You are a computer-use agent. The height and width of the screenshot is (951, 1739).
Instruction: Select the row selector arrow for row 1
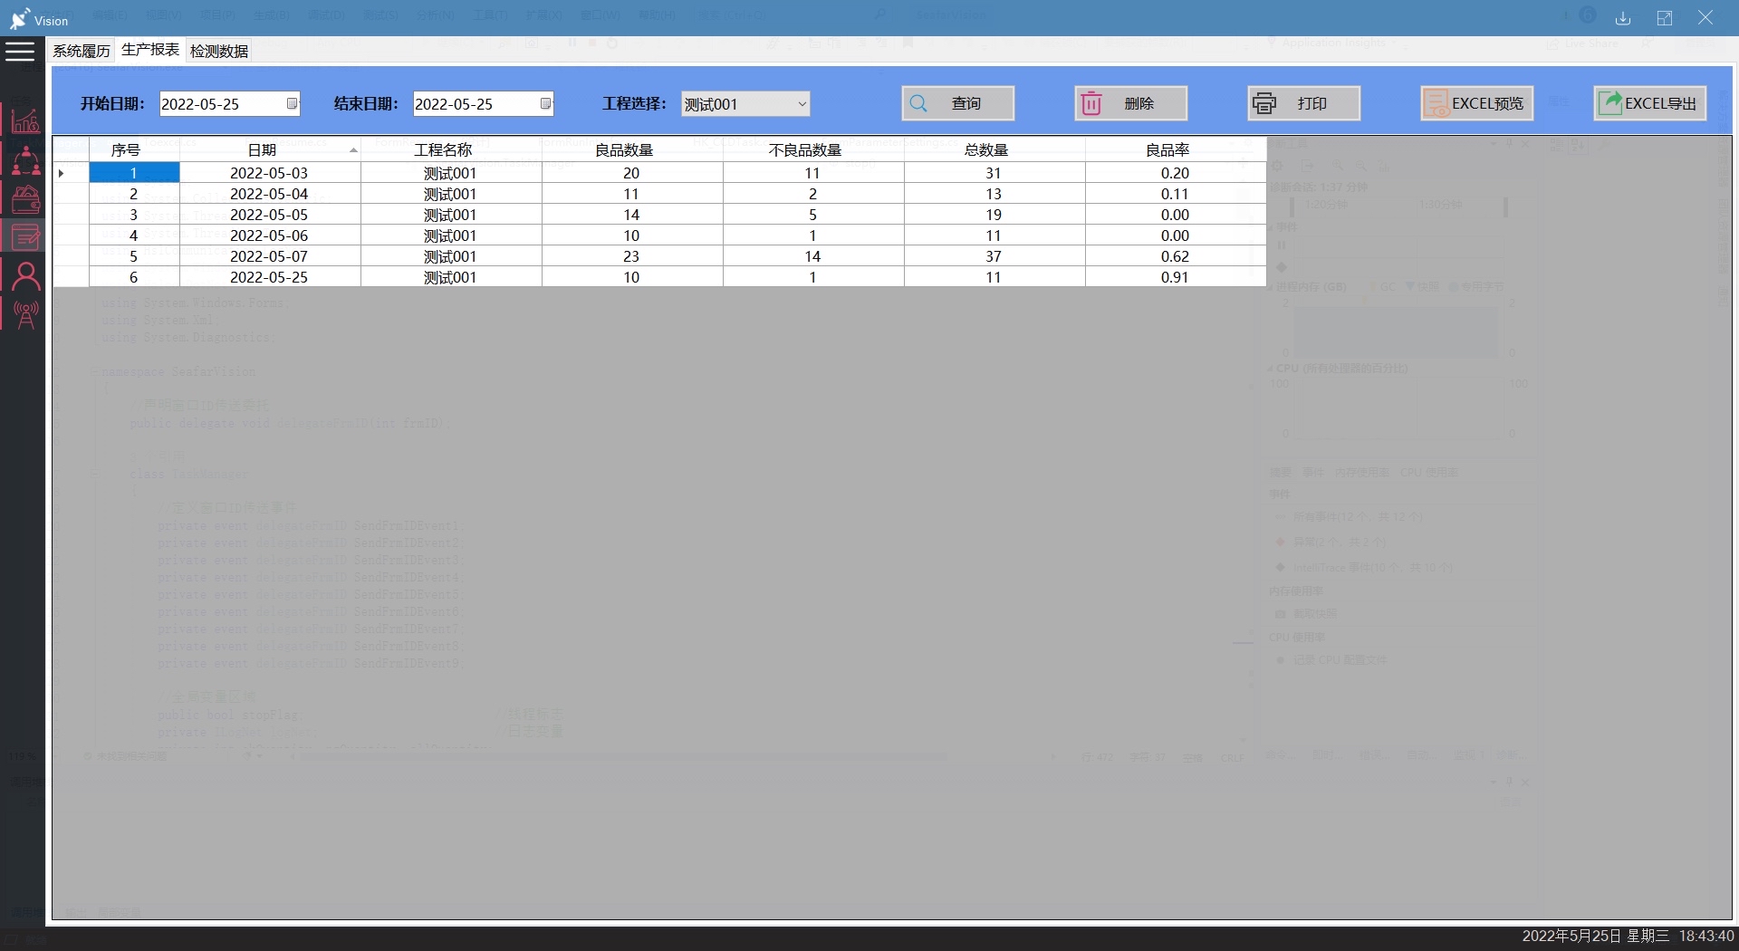pos(71,172)
